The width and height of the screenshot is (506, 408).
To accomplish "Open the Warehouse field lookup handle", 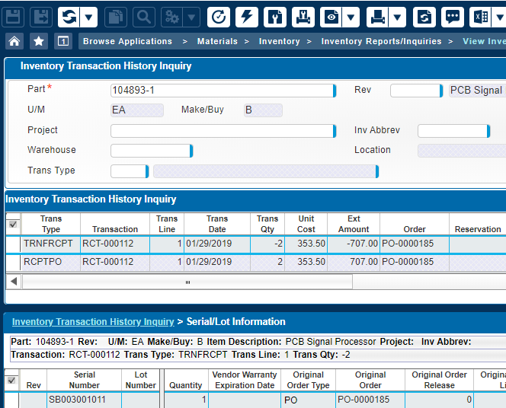I will tap(191, 151).
